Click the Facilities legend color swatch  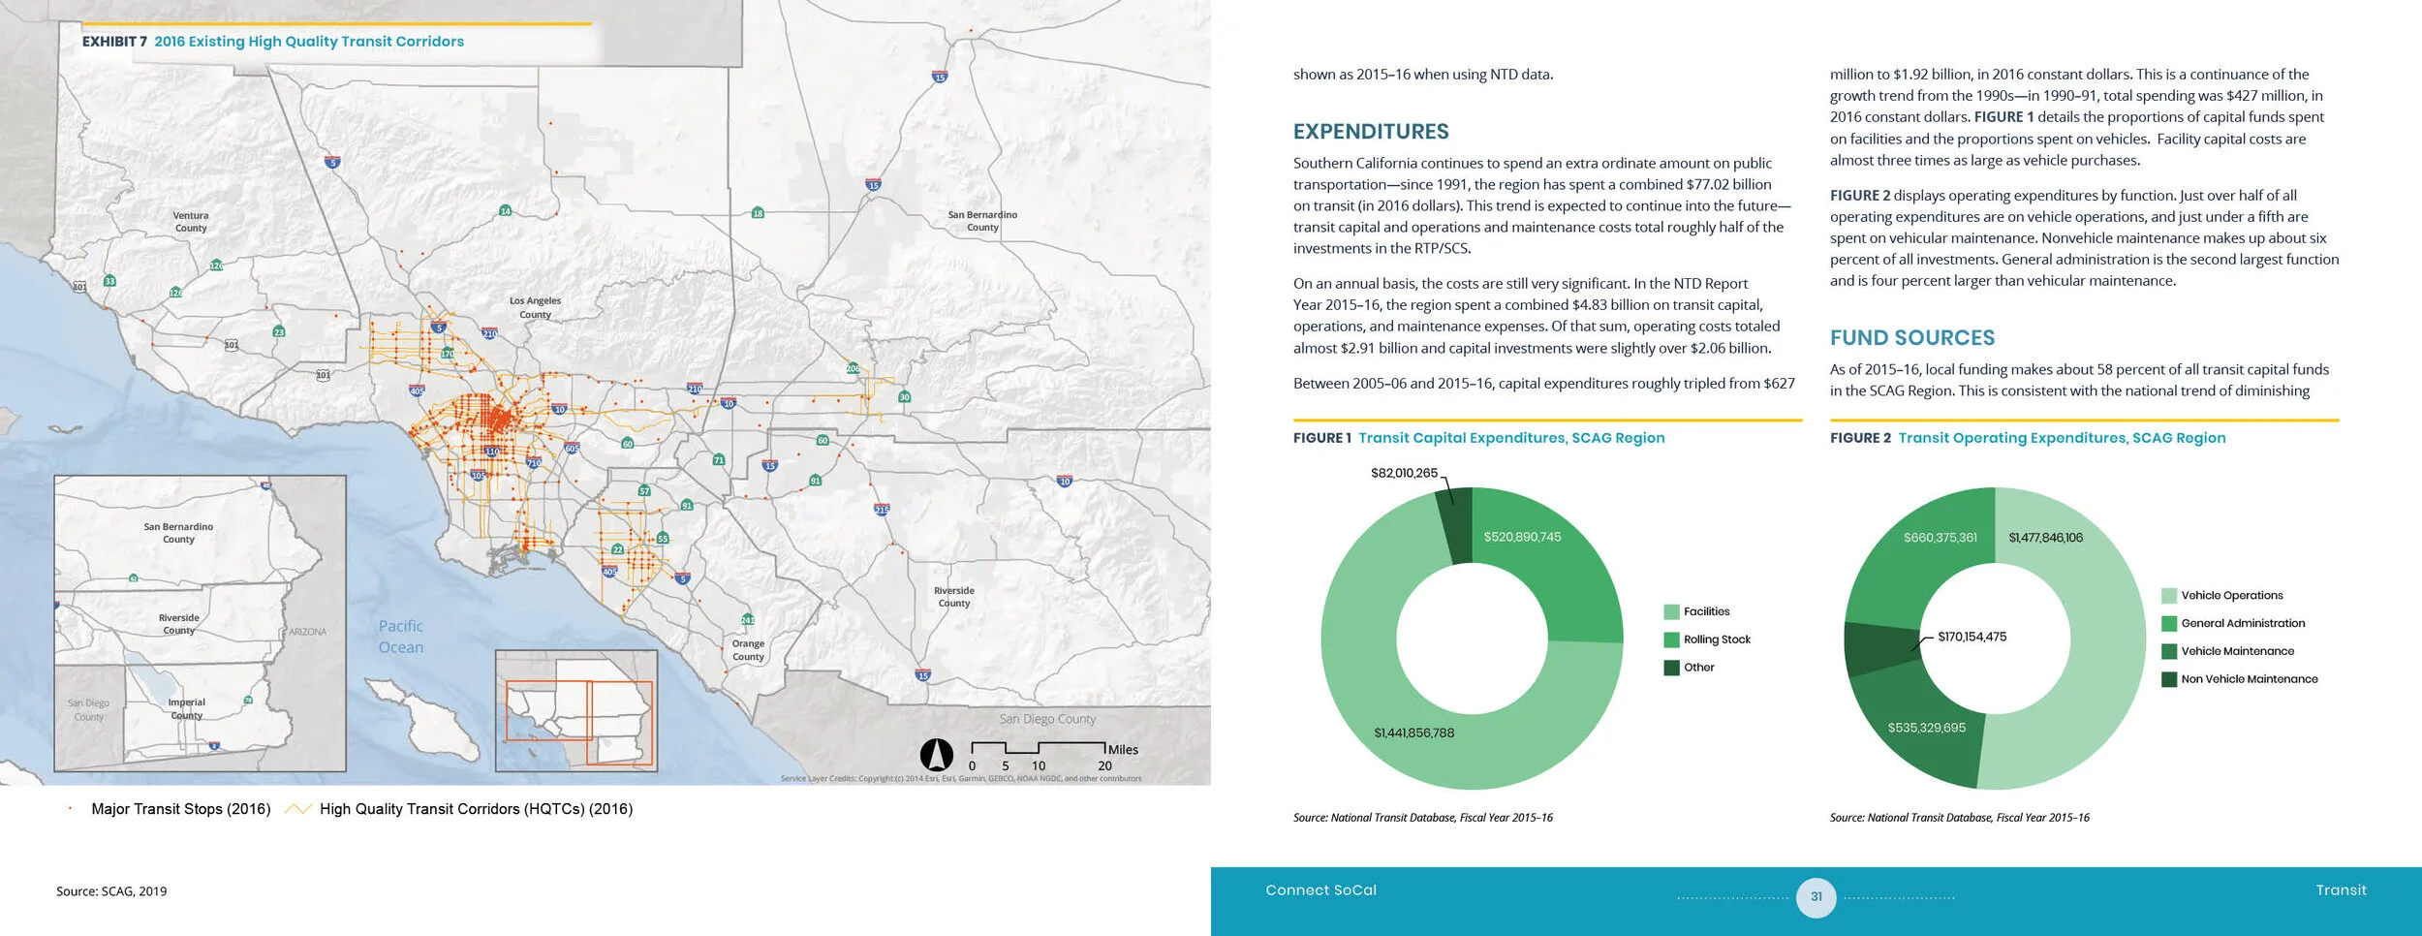[x=1671, y=611]
